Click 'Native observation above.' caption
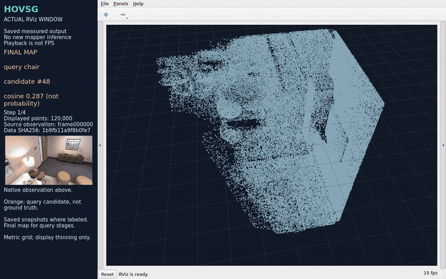Screen dimensions: 446x279 click(38, 190)
